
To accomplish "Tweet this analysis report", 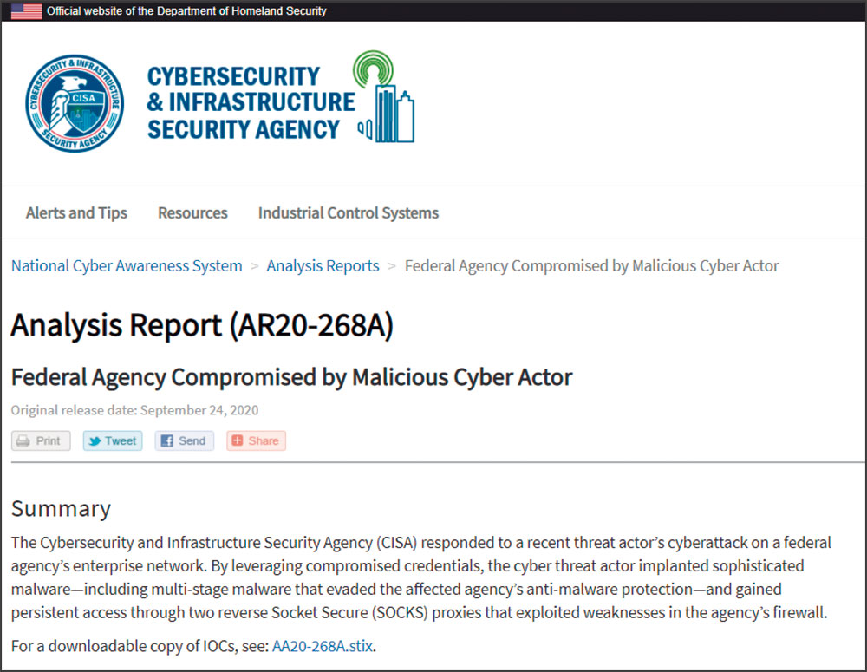I will [x=113, y=440].
